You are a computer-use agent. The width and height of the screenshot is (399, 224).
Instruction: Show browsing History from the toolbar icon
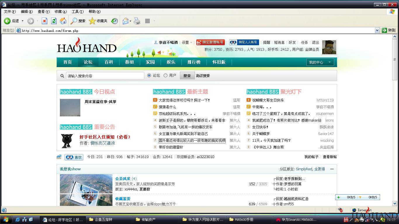(x=115, y=21)
